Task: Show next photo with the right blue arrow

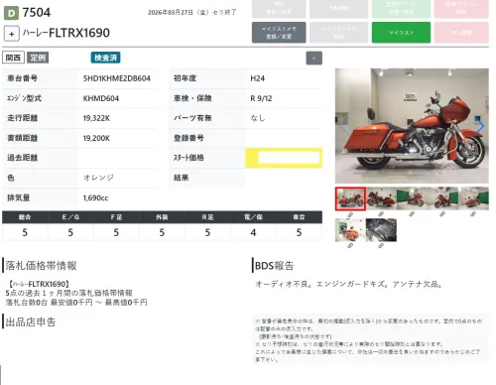Action: click(x=479, y=126)
